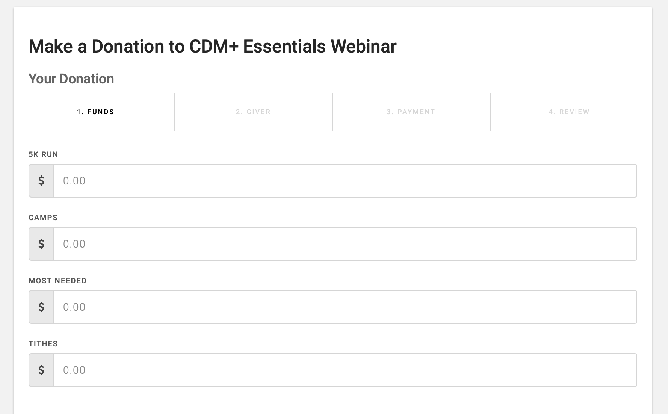Click the Tithes dollar sign icon
The image size is (668, 414).
click(x=41, y=370)
